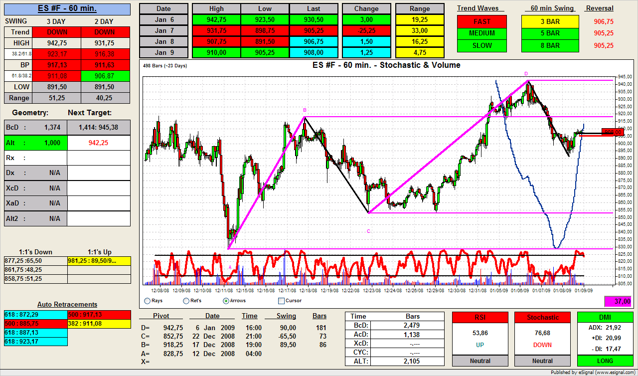Select the Ret's radio button
Viewport: 638px width, 376px height.
click(x=186, y=301)
